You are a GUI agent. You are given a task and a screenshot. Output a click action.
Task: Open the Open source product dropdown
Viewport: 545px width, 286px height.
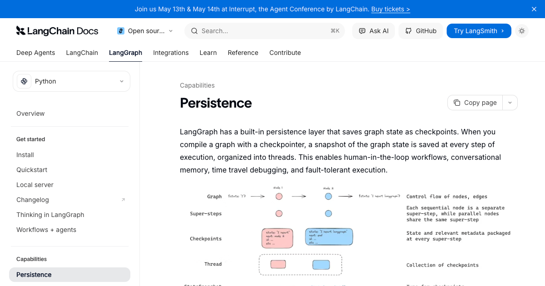(145, 31)
